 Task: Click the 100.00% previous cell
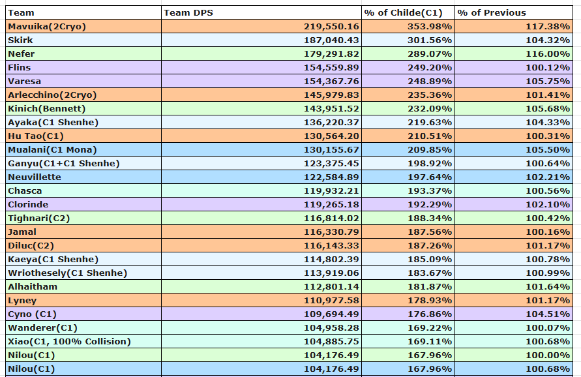click(514, 355)
